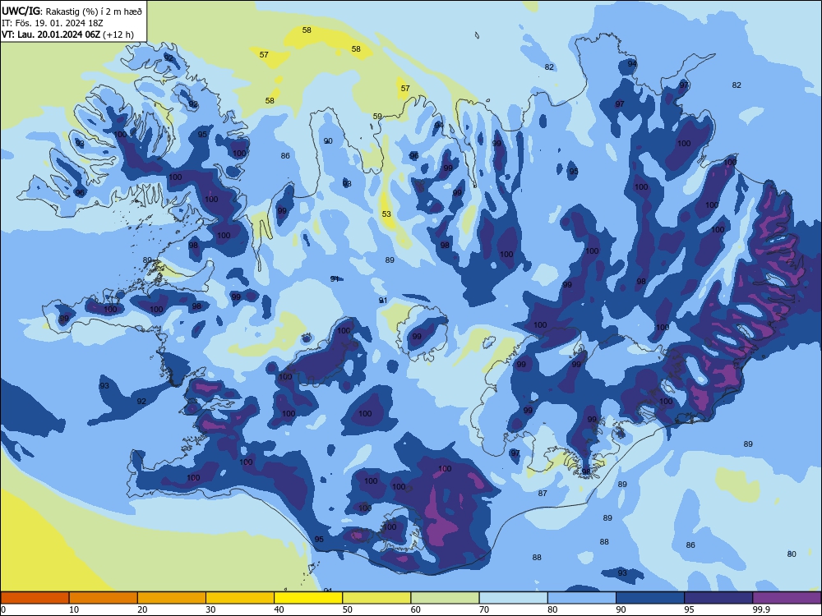Screen dimensions: 822x616
Task: Click the purple above-99.9 legend swatch
Action: [787, 598]
